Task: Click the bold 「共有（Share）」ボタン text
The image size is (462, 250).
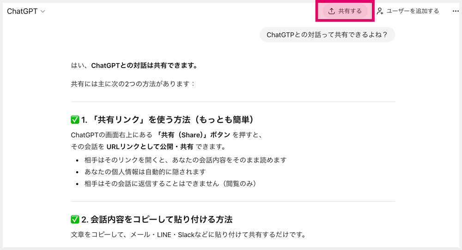Action: 194,135
